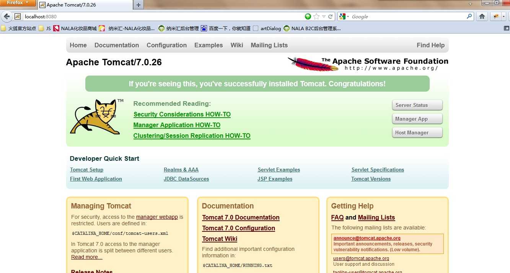Click the Server Status button

tap(417, 105)
